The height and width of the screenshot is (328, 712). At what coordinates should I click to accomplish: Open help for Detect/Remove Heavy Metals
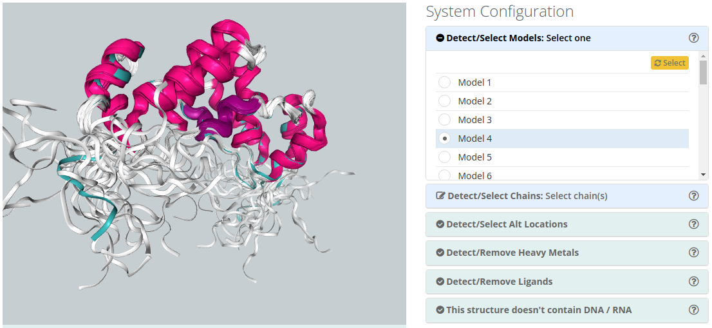[693, 253]
